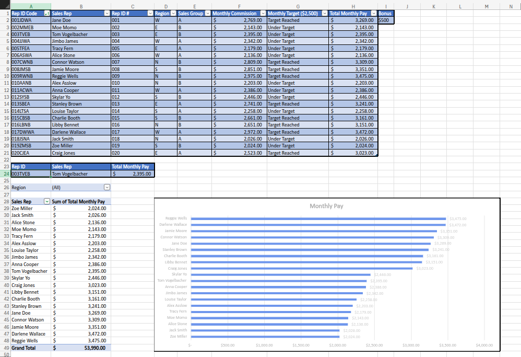Click the 018JSNA rep code cell
The height and width of the screenshot is (357, 521).
(31, 139)
